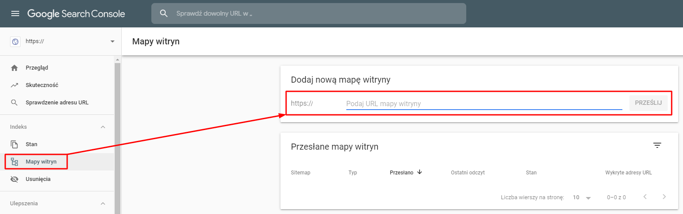Click the Ulepszenia section heading
Viewport: 683px width, 214px height.
[x=24, y=204]
